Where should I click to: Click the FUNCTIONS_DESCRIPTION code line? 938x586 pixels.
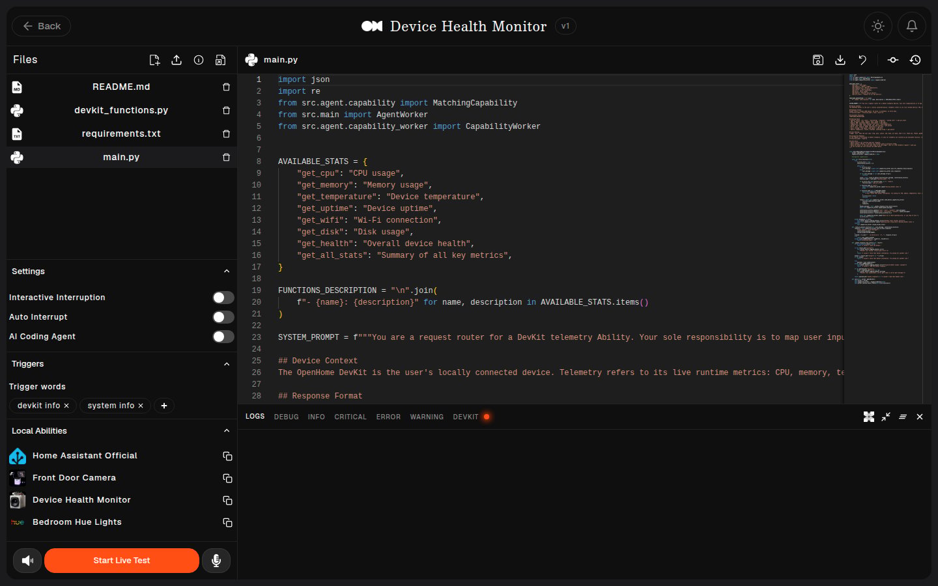pyautogui.click(x=358, y=290)
